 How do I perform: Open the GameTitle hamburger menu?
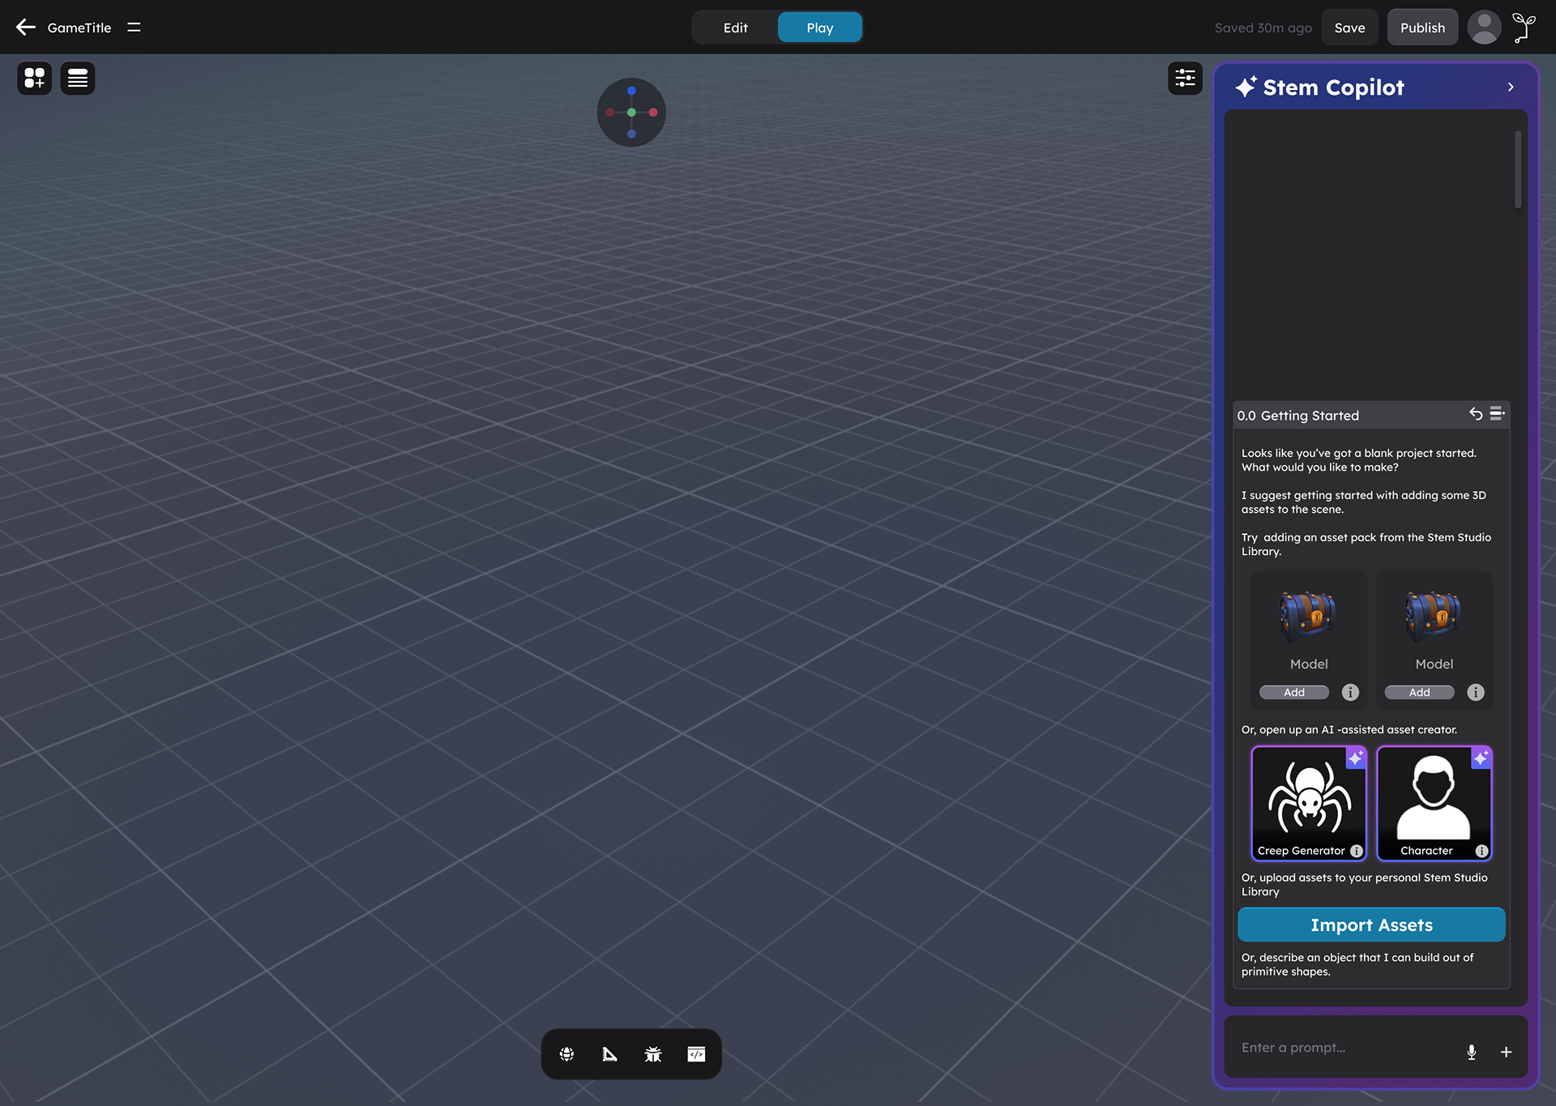tap(134, 28)
